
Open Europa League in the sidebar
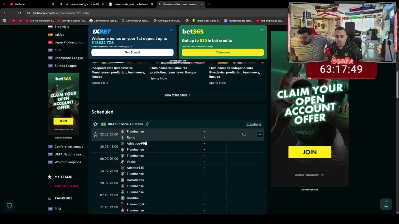coord(65,66)
